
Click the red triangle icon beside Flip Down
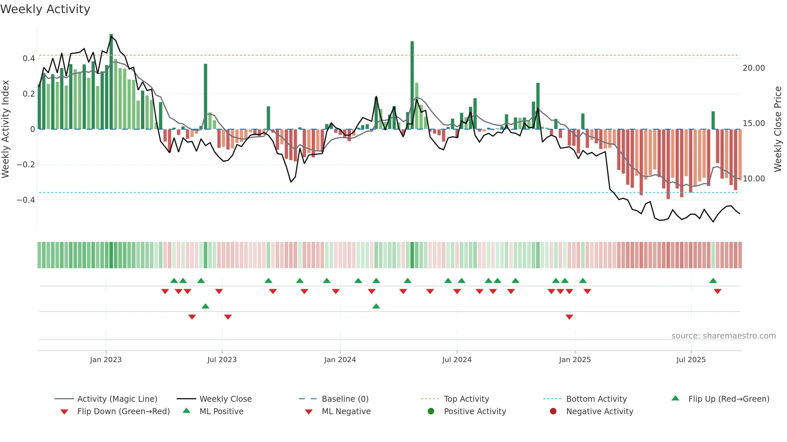(64, 412)
